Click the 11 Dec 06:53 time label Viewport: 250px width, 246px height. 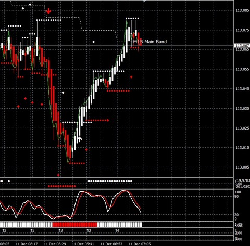[111, 244]
